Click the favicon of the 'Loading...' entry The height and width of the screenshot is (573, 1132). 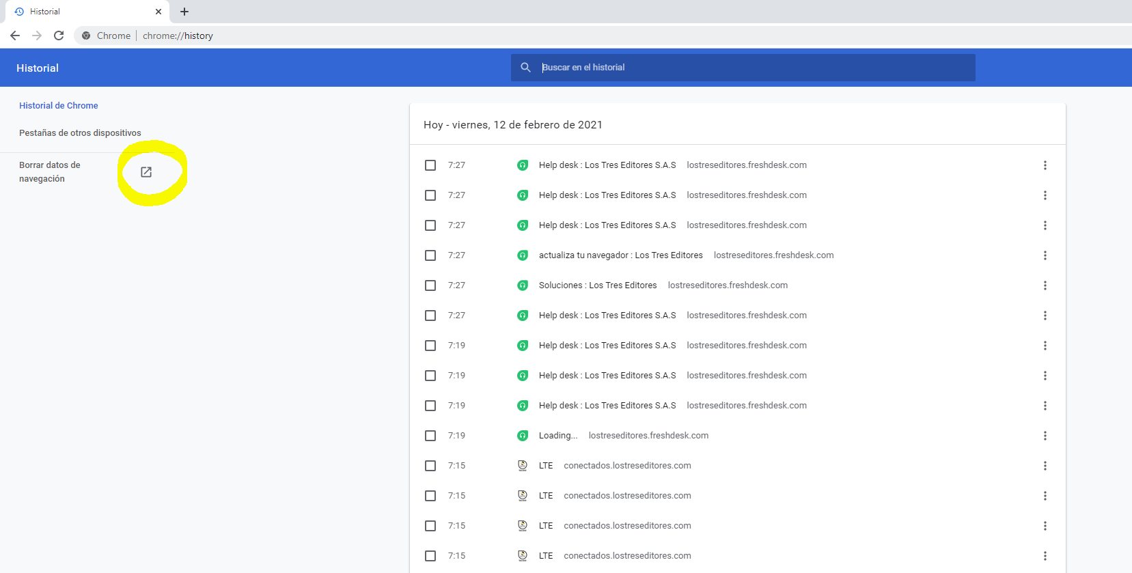[523, 436]
